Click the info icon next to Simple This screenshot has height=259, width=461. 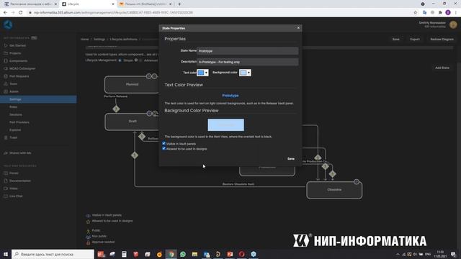pyautogui.click(x=136, y=60)
